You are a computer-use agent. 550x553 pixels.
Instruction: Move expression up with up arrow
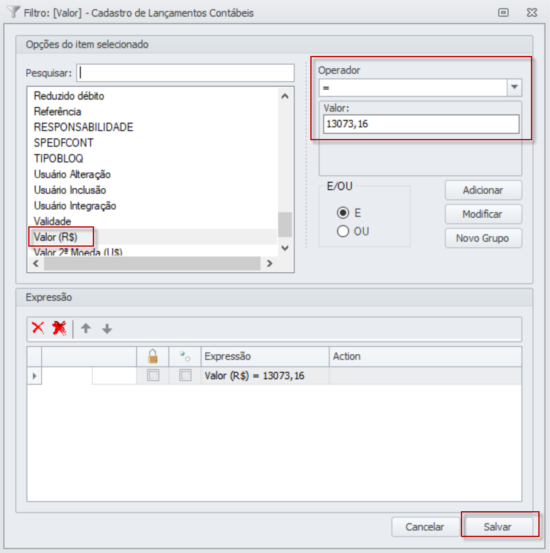tap(85, 328)
